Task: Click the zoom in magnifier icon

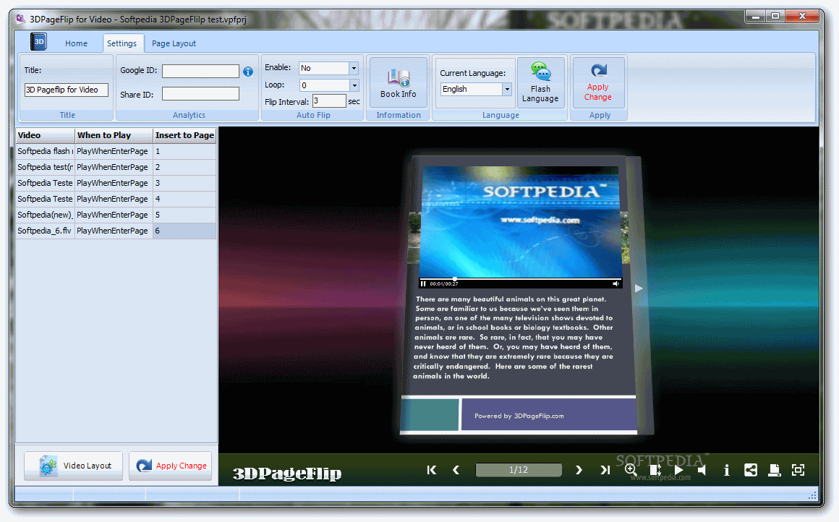Action: click(x=631, y=470)
